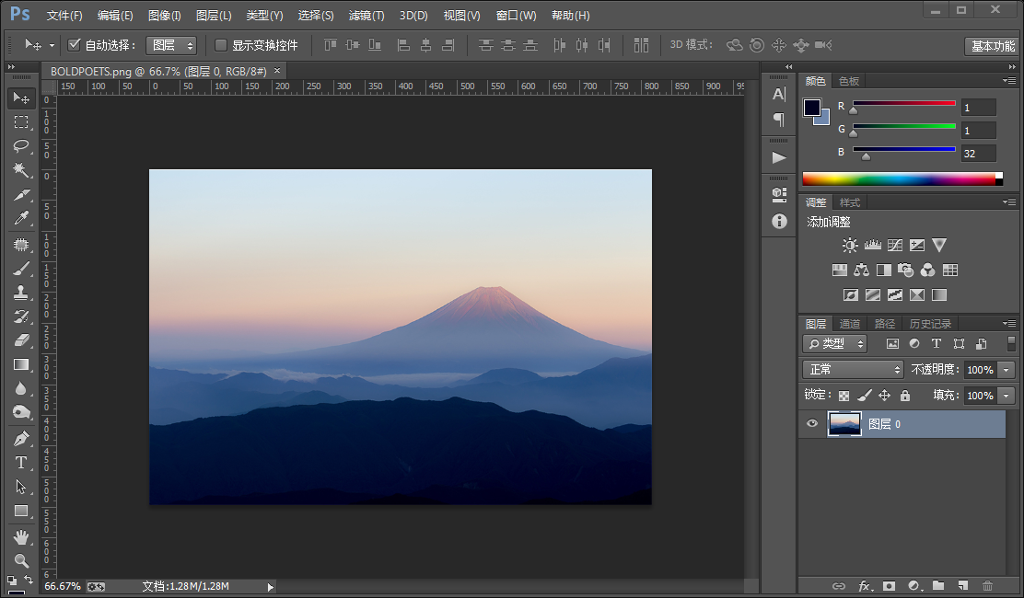Switch to the 通道 tab
This screenshot has width=1024, height=598.
pyautogui.click(x=850, y=324)
